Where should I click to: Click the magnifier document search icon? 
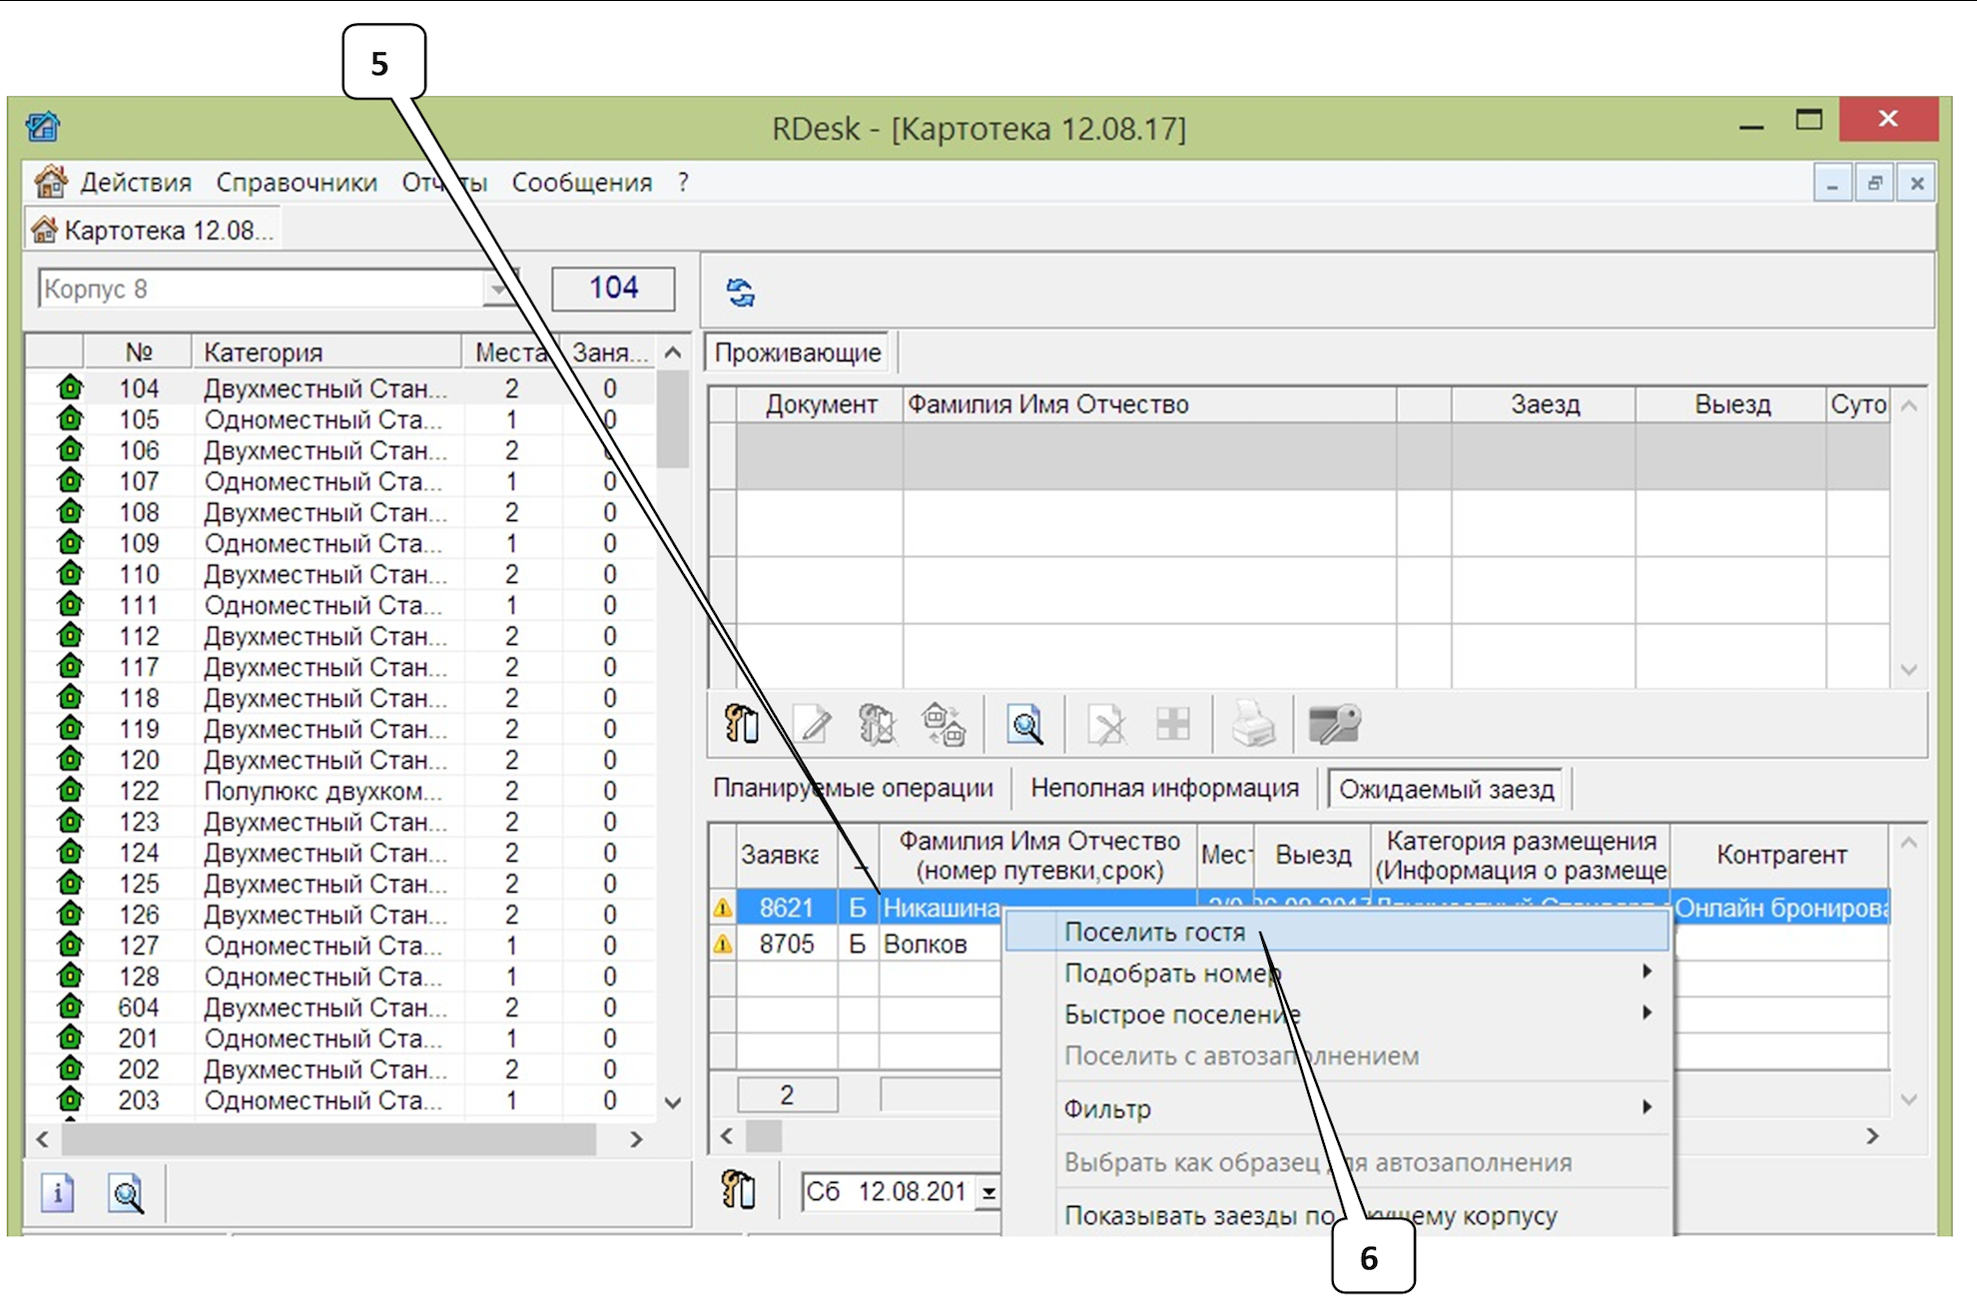point(1024,724)
